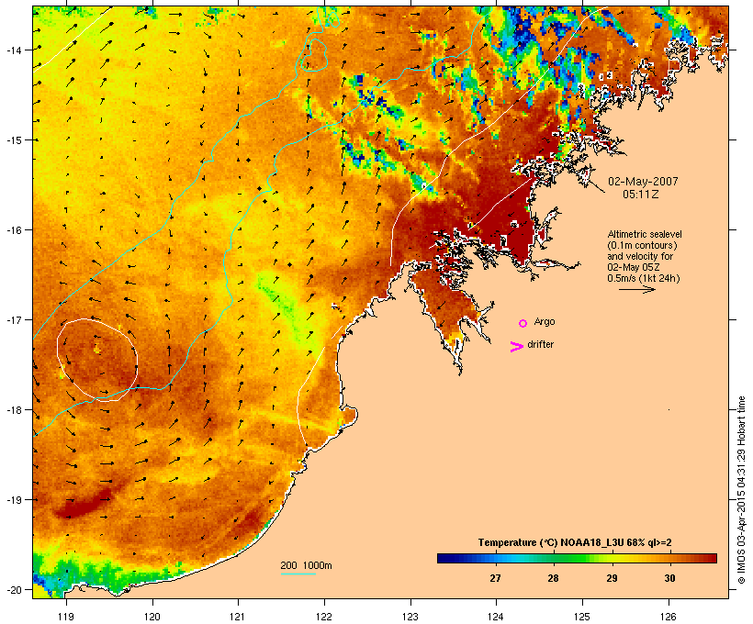Click latitude axis label -14

point(14,50)
